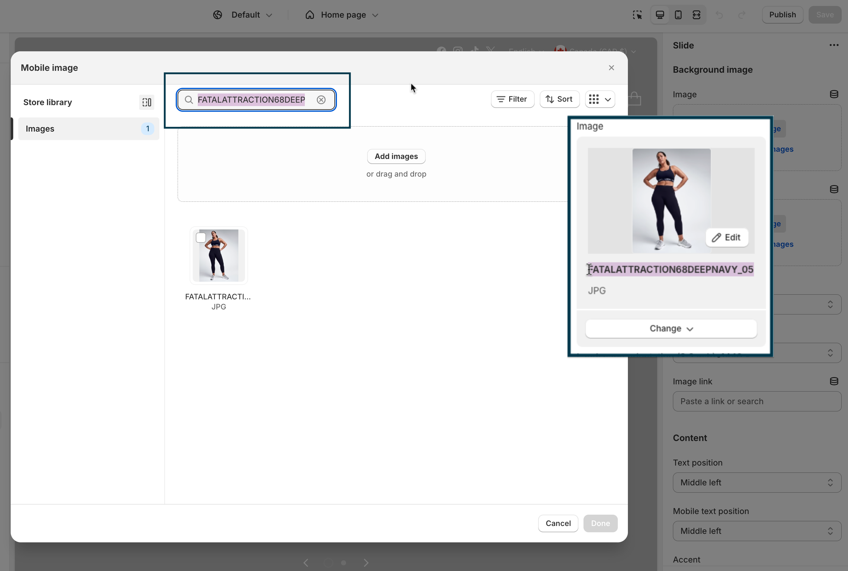The width and height of the screenshot is (848, 571).
Task: Select Images in Store library
Action: pyautogui.click(x=88, y=128)
